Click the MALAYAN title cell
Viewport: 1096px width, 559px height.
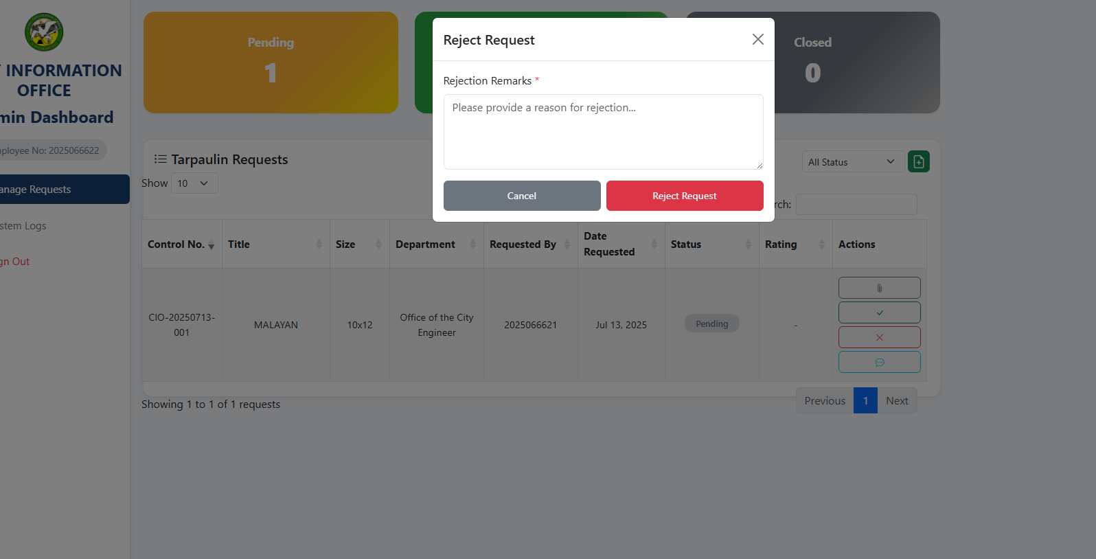tap(276, 325)
